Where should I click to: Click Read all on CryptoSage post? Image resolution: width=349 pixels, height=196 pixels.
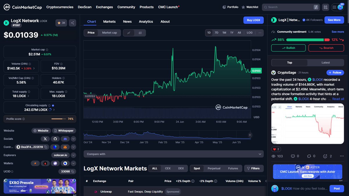[x=338, y=99]
